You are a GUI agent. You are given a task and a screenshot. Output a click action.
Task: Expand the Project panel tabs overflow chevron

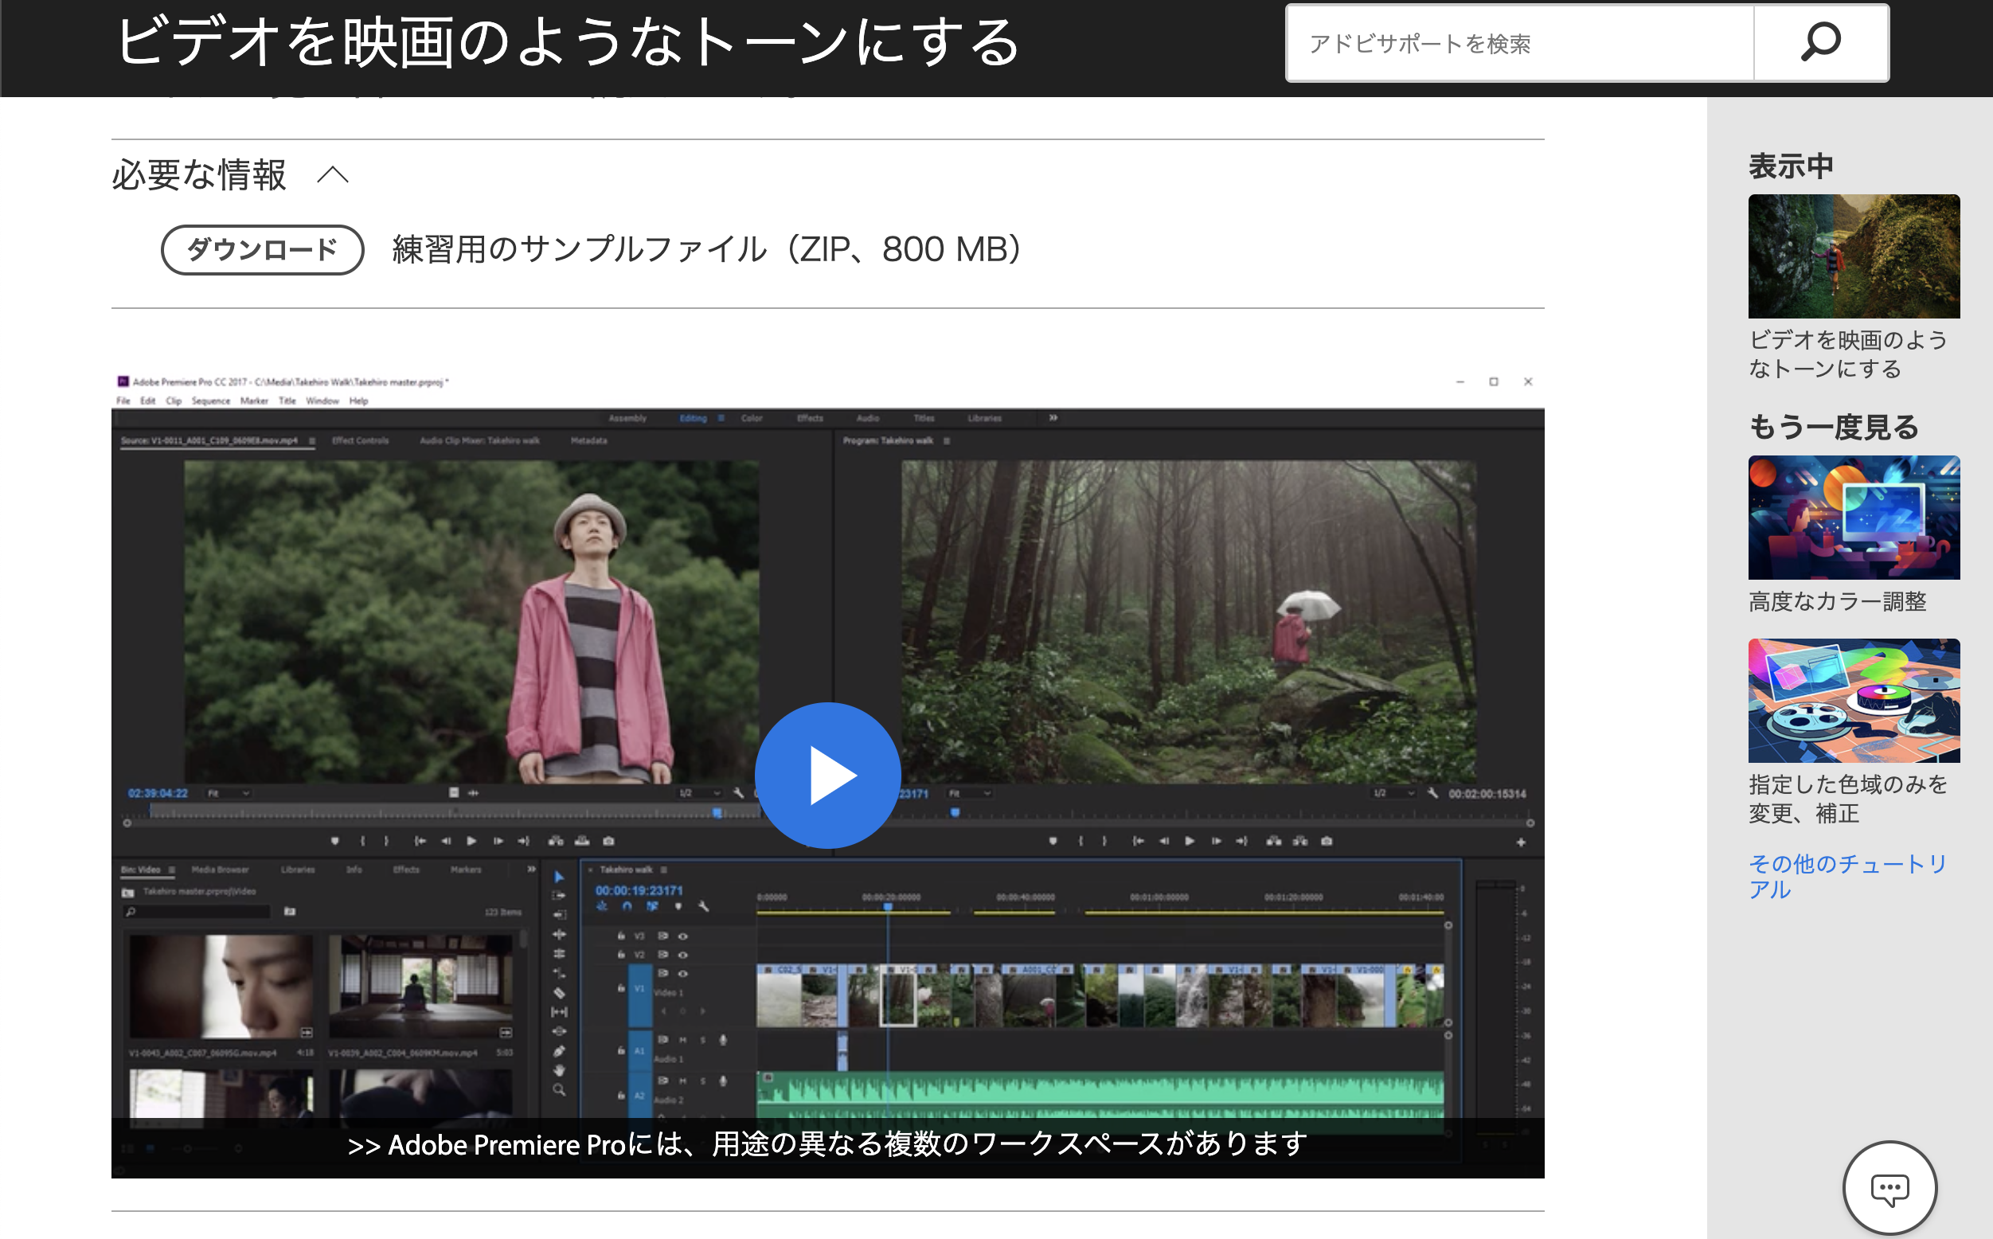click(531, 870)
